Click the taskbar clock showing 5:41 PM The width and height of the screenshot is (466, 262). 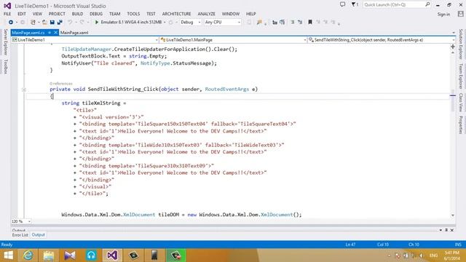[452, 255]
